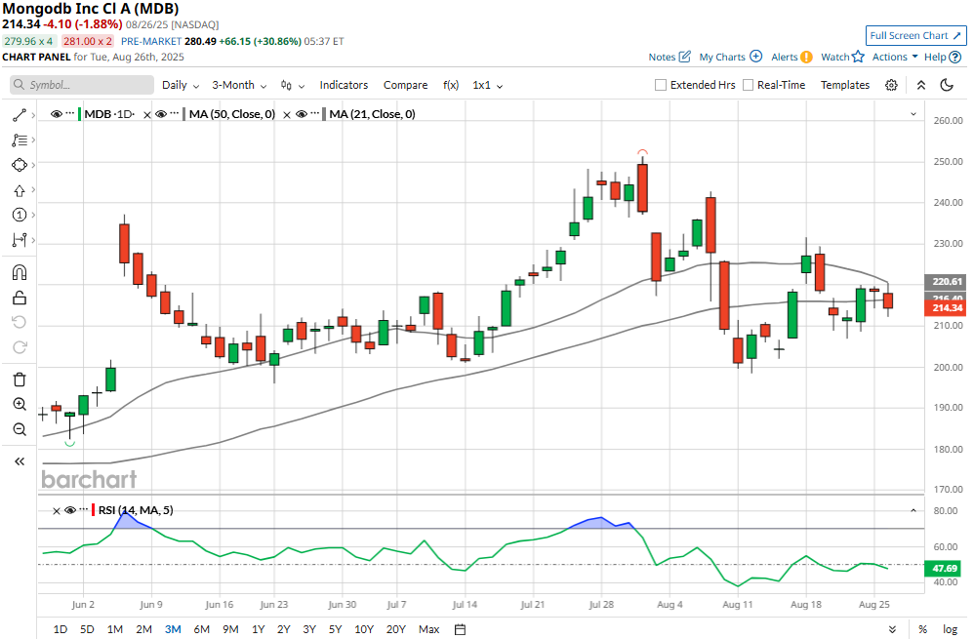The width and height of the screenshot is (974, 639).
Task: Open the Daily frequency dropdown
Action: tap(181, 85)
